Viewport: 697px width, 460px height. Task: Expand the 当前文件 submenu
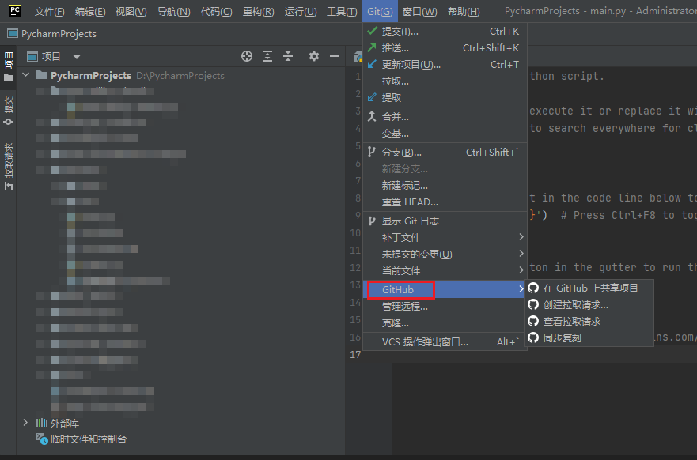(x=445, y=270)
